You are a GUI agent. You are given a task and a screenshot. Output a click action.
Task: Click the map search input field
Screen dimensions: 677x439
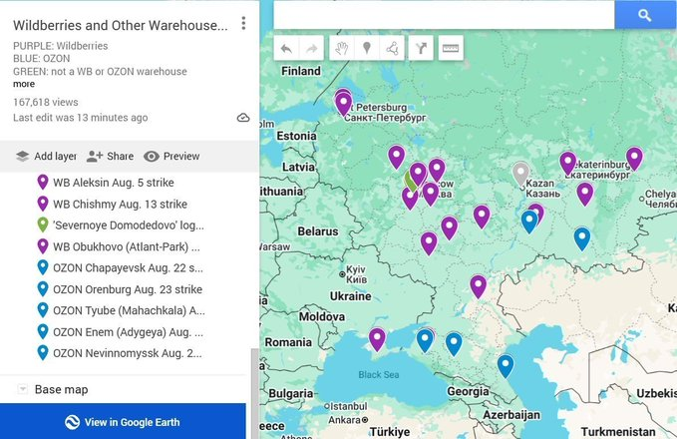pyautogui.click(x=444, y=15)
